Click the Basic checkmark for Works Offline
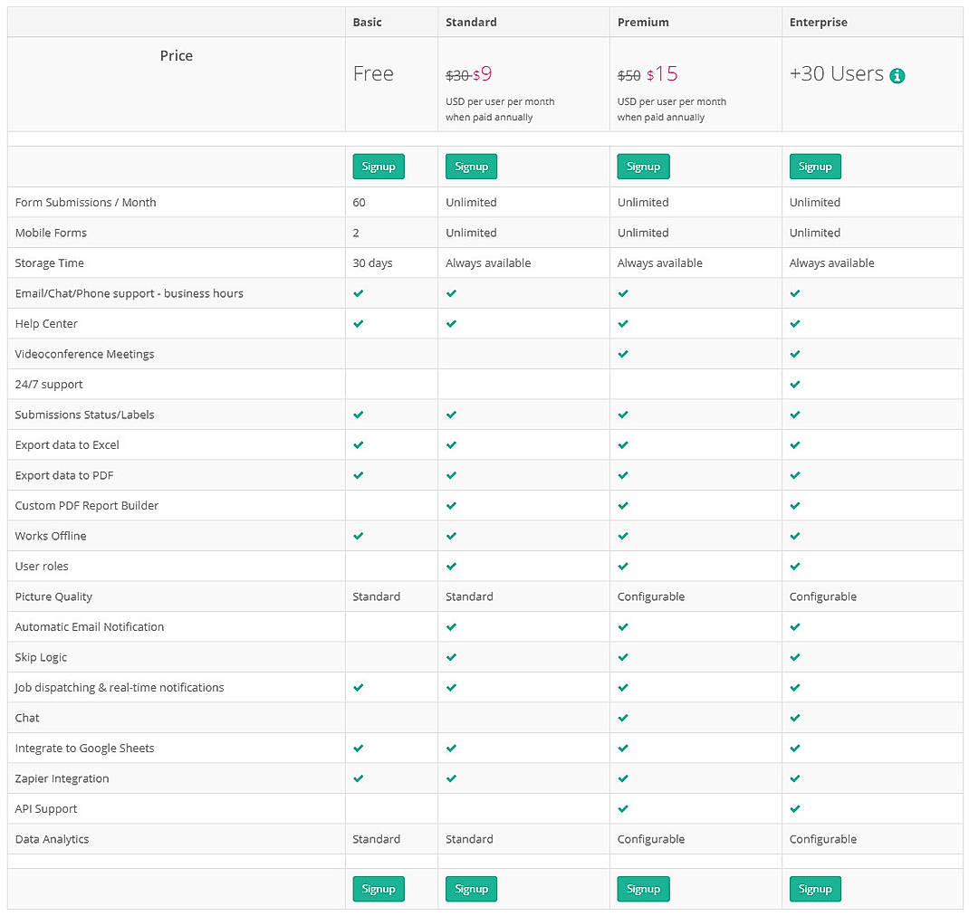Image resolution: width=969 pixels, height=916 pixels. [358, 535]
